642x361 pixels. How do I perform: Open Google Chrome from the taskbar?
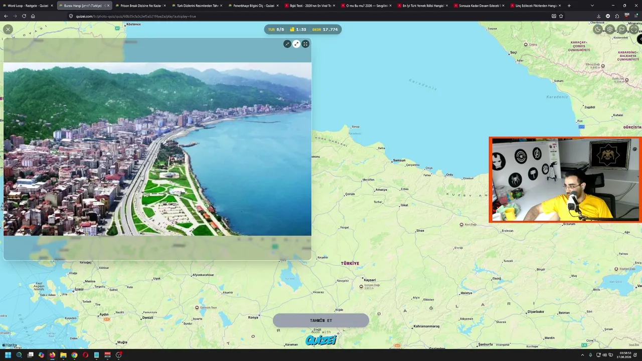(74, 355)
